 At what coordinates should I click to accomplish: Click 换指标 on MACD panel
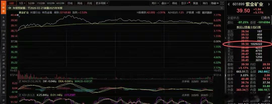click(204, 81)
